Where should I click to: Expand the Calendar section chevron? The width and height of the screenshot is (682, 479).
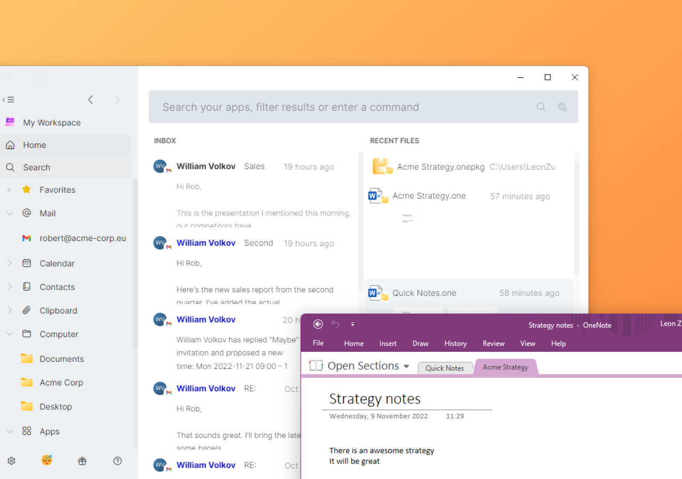[10, 263]
